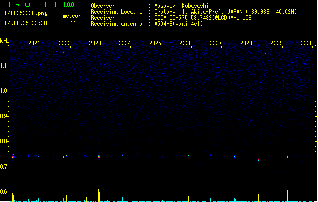Click the HROFFT 1.0.0 title text
Image resolution: width=318 pixels, height=202 pixels.
(40, 4)
